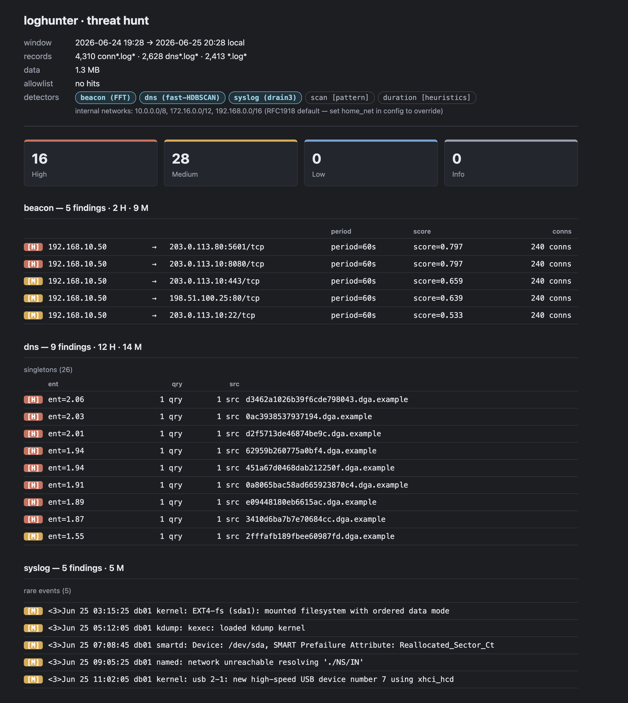Click the dns (fast-HDBSCAN) detector chip

point(182,98)
